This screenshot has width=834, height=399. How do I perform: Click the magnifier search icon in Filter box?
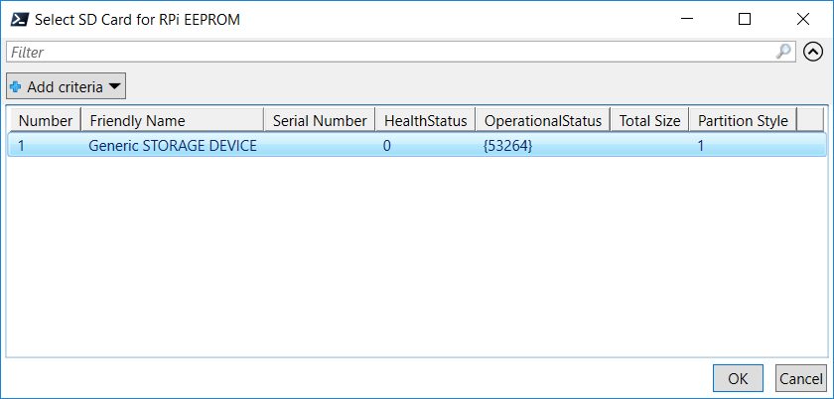coord(783,52)
